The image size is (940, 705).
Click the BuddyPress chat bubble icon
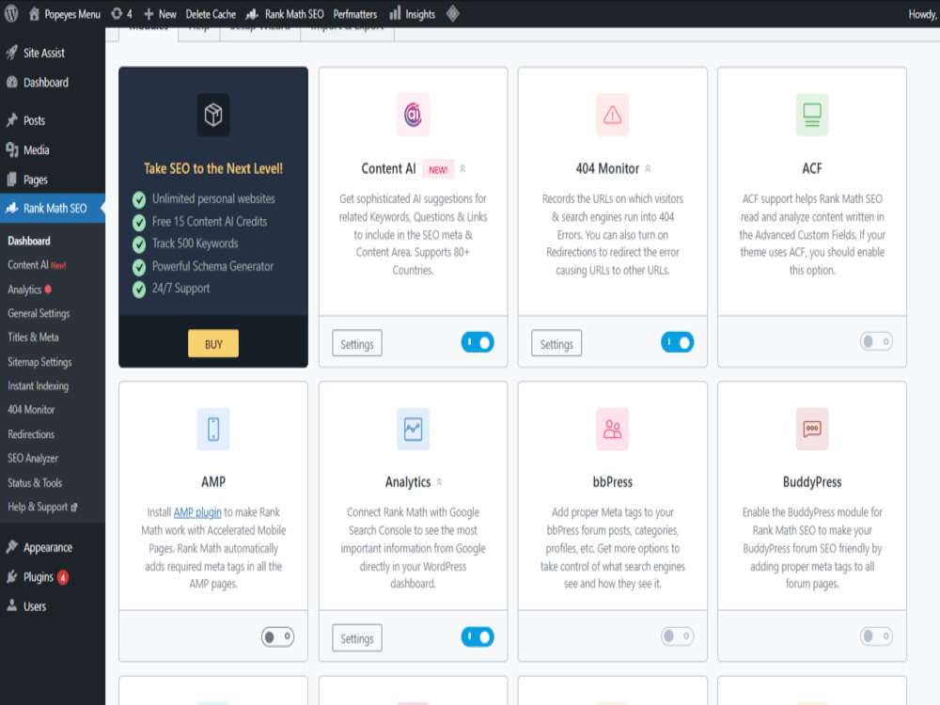point(812,429)
